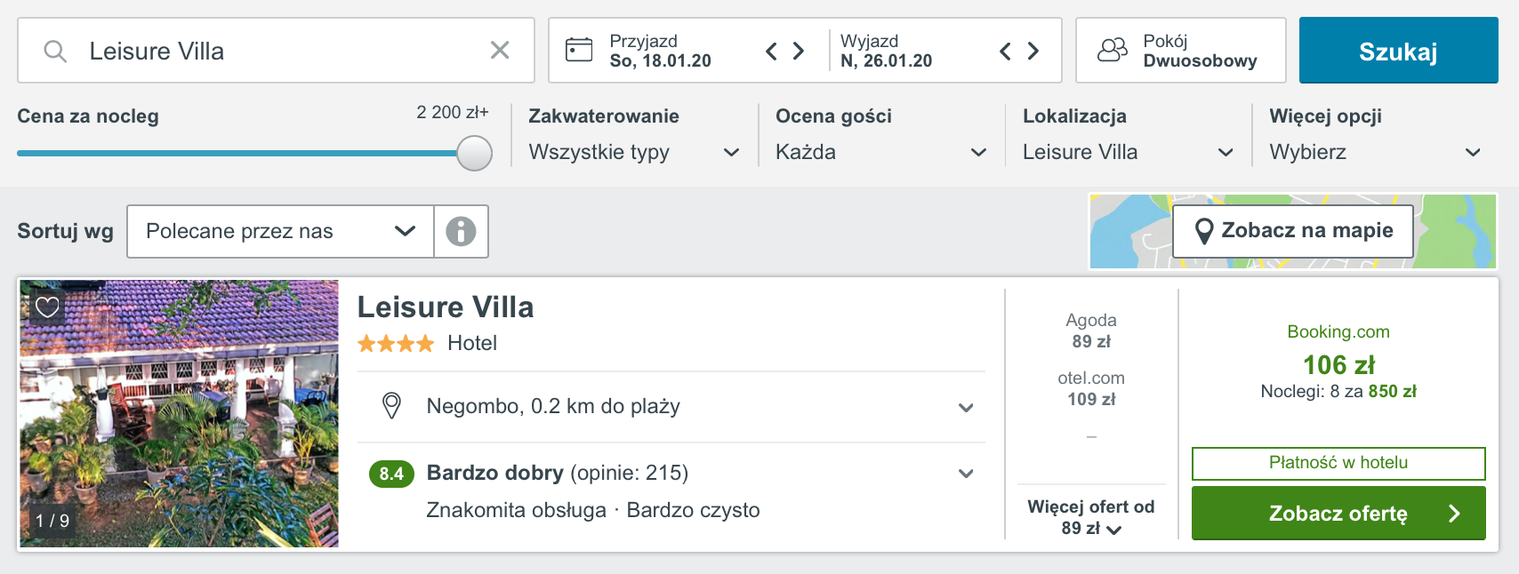Open the room type guests selector
This screenshot has height=574, width=1519.
pyautogui.click(x=1181, y=51)
